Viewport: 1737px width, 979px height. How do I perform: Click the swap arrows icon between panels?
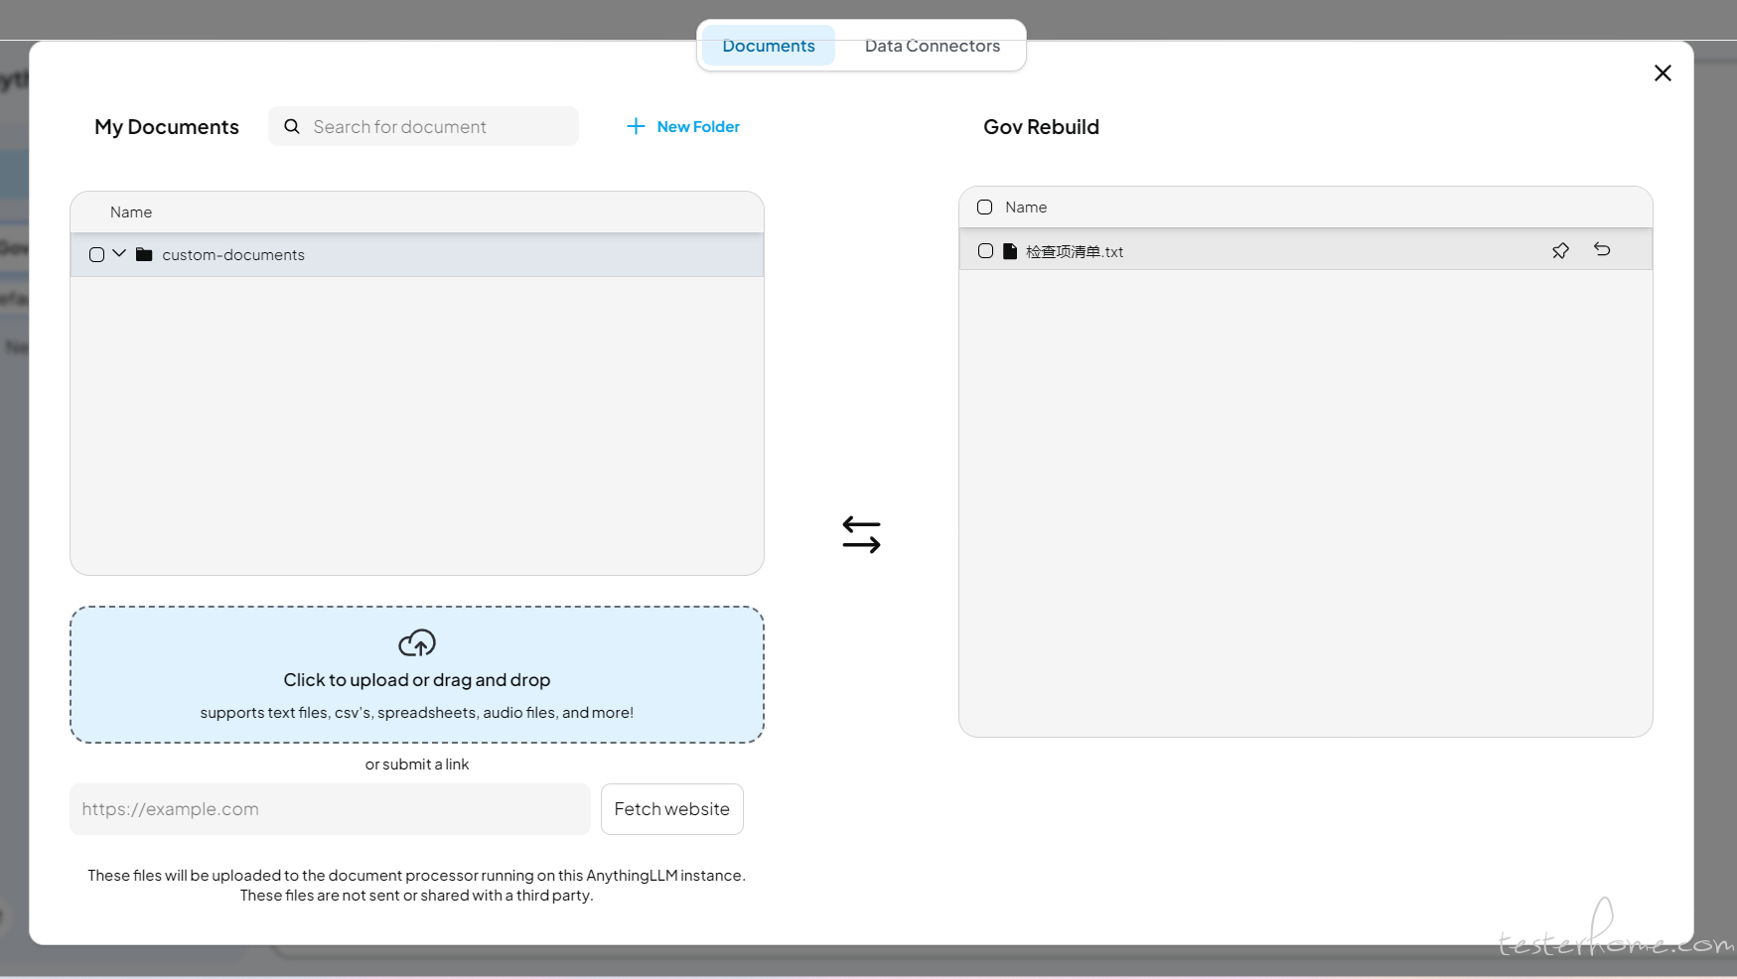pos(861,534)
